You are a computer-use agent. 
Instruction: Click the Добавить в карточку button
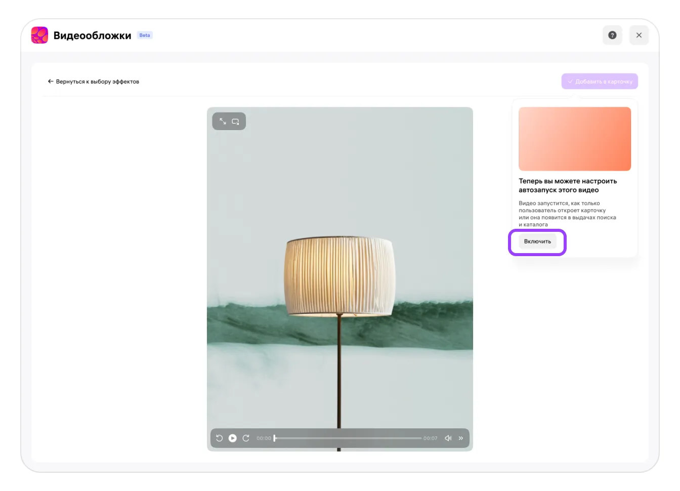pyautogui.click(x=600, y=81)
